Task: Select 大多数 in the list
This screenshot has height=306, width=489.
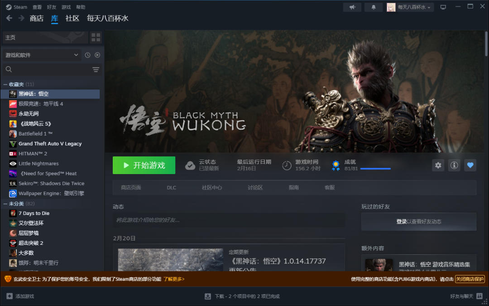Action: click(50, 253)
